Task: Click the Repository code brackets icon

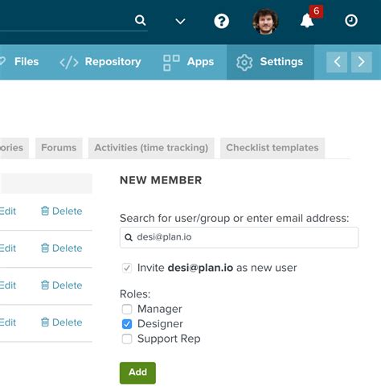Action: click(x=69, y=63)
